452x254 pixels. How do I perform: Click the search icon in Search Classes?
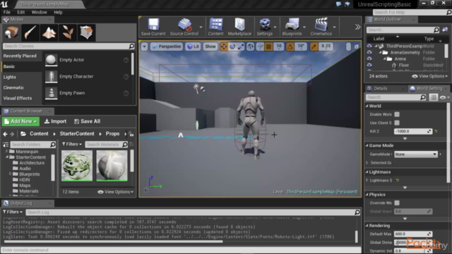pyautogui.click(x=131, y=46)
